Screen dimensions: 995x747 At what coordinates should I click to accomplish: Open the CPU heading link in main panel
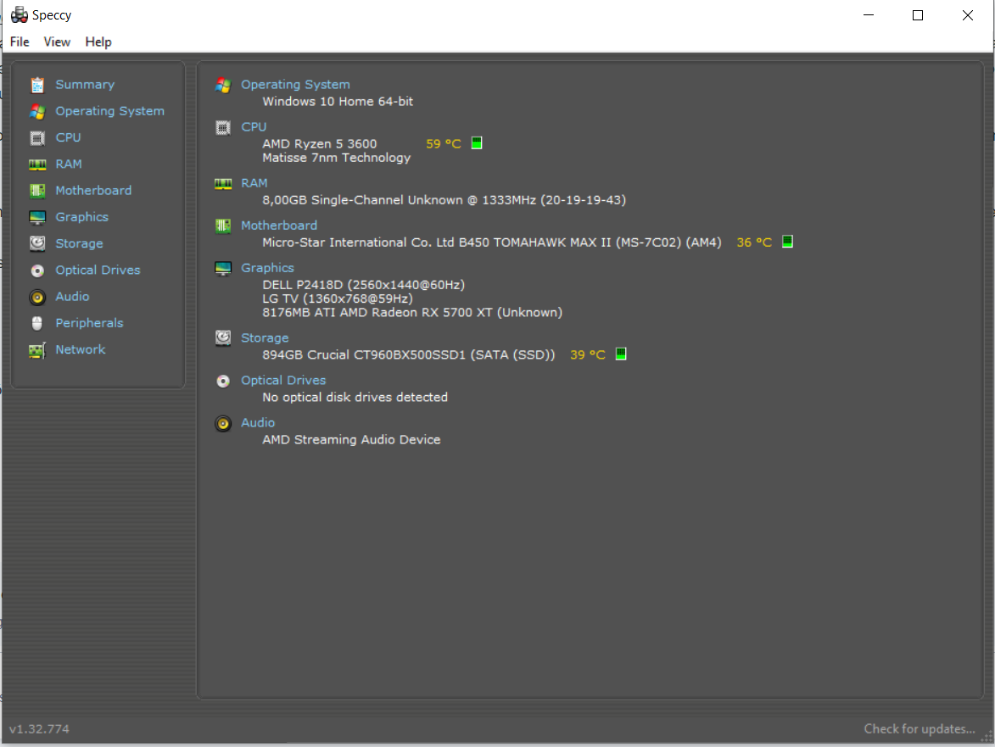coord(254,127)
